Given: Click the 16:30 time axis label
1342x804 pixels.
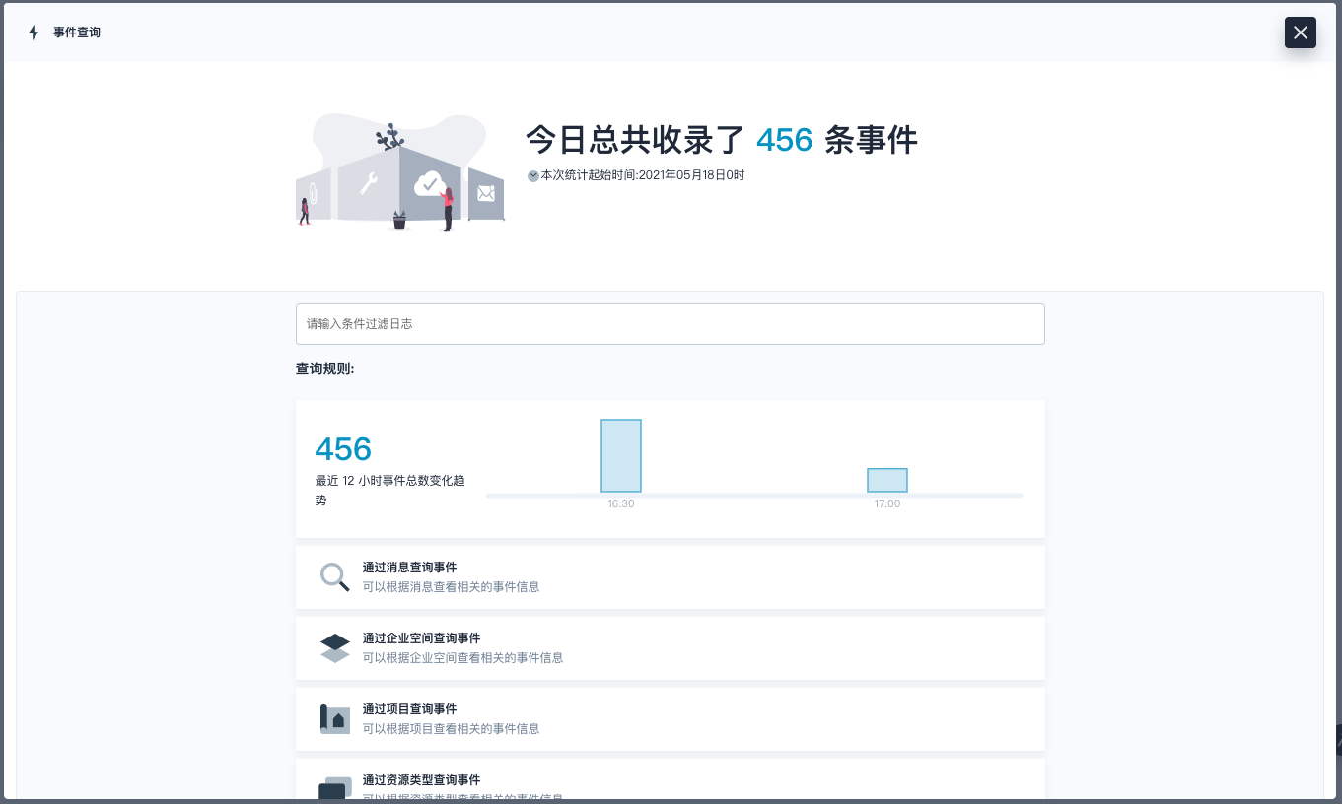Looking at the screenshot, I should [621, 503].
